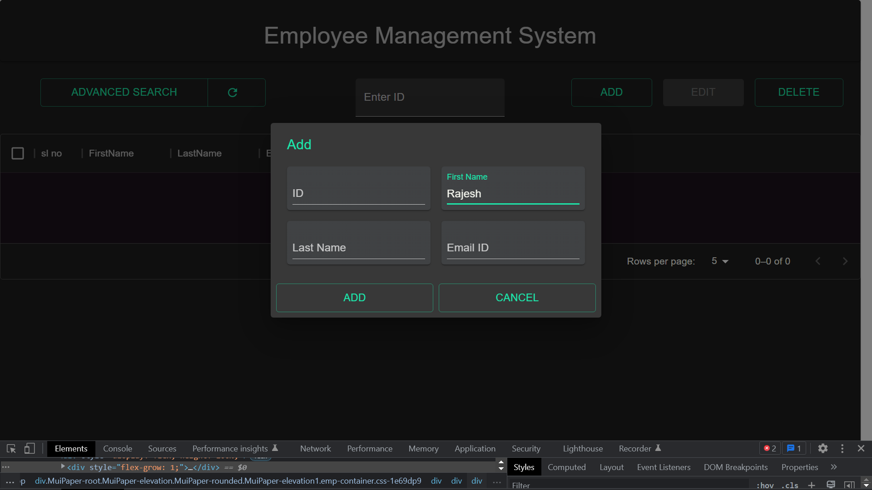Open the Event Listeners tab
This screenshot has height=490, width=872.
(664, 467)
